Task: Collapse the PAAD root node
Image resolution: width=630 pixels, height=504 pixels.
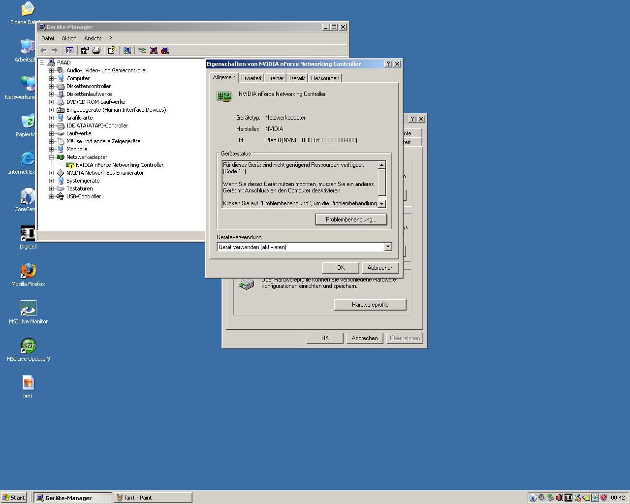Action: point(42,63)
